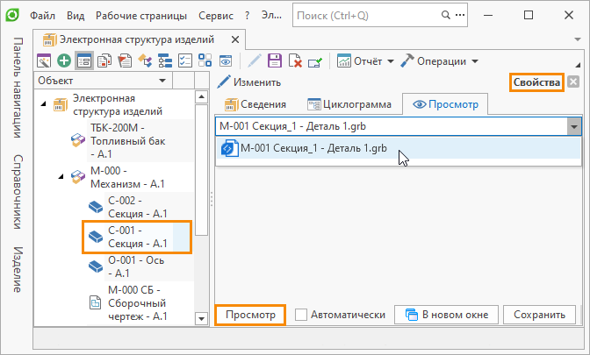Viewport: 590px width, 355px height.
Task: Open the Рабочие страницы menu
Action: (141, 16)
